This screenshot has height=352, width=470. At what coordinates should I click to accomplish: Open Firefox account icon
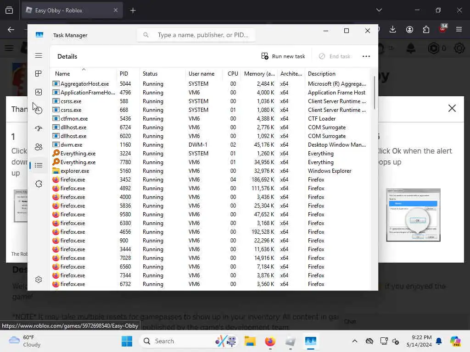click(x=409, y=29)
